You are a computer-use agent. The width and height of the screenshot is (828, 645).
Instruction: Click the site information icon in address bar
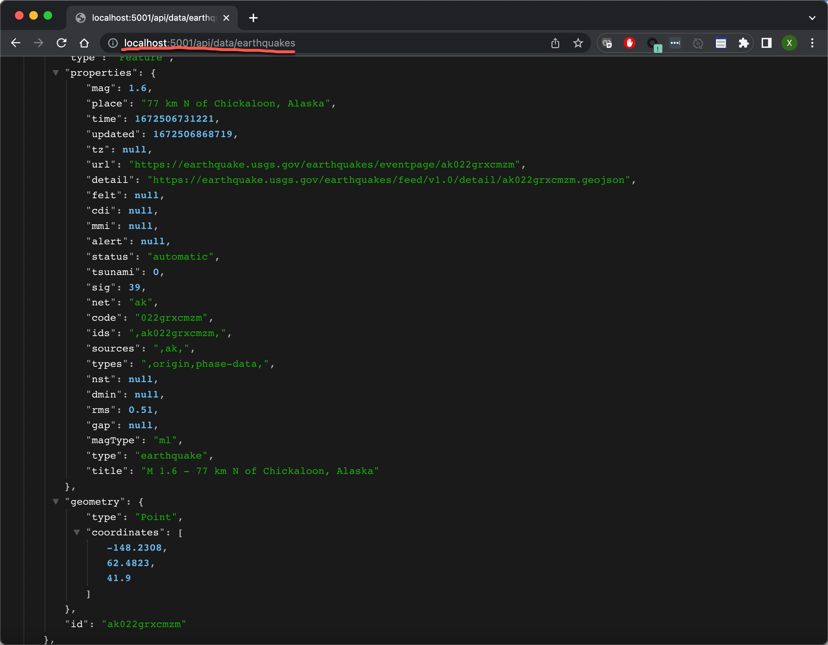112,43
